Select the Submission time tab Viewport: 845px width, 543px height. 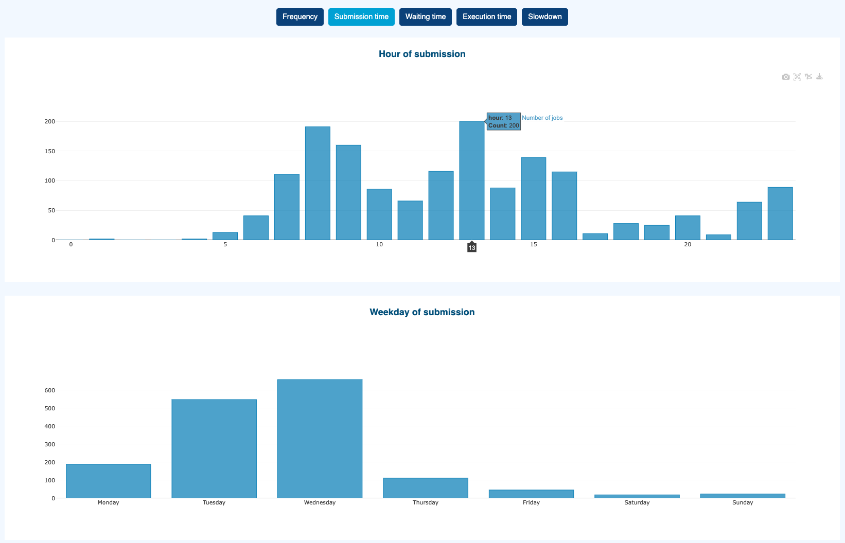pyautogui.click(x=361, y=17)
